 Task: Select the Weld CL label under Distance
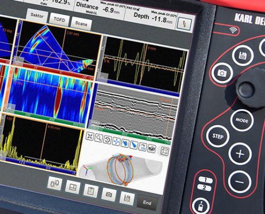pos(92,12)
